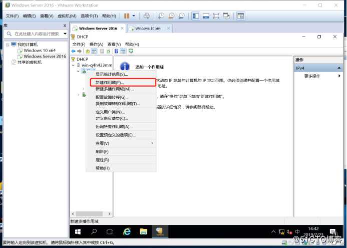The height and width of the screenshot is (248, 347).
Task: Choose 属性(R) from context menu
Action: pos(121,160)
